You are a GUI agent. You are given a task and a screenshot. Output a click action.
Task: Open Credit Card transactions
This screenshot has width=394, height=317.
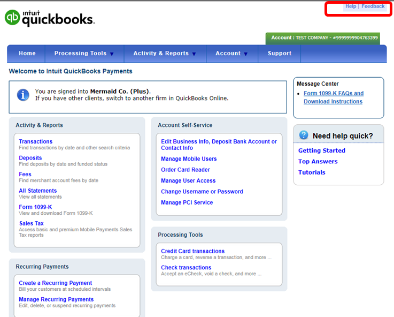[x=193, y=251]
